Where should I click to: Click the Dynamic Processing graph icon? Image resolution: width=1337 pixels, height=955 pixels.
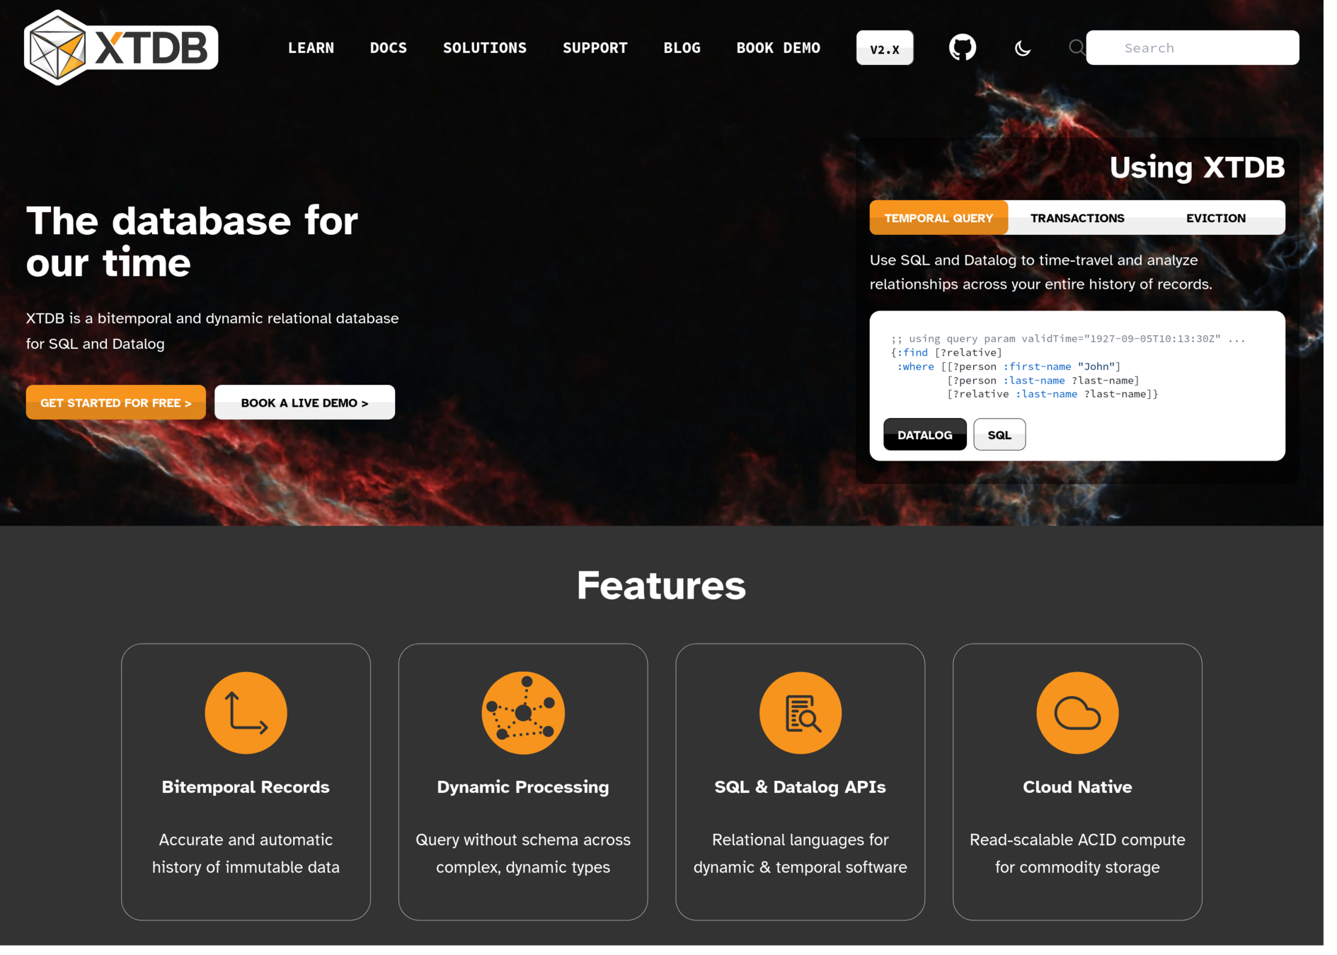pos(523,712)
